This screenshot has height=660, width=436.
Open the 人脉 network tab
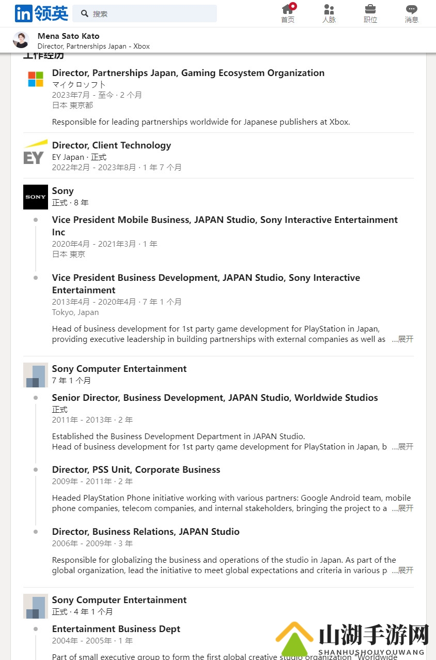pyautogui.click(x=329, y=13)
